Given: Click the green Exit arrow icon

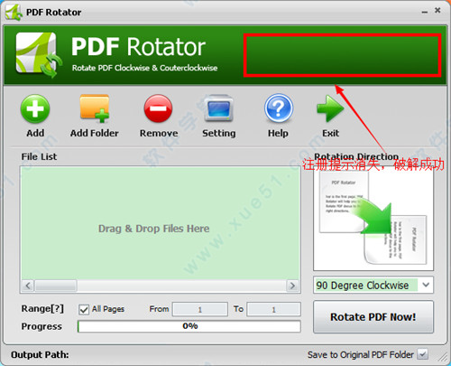Looking at the screenshot, I should pos(330,108).
